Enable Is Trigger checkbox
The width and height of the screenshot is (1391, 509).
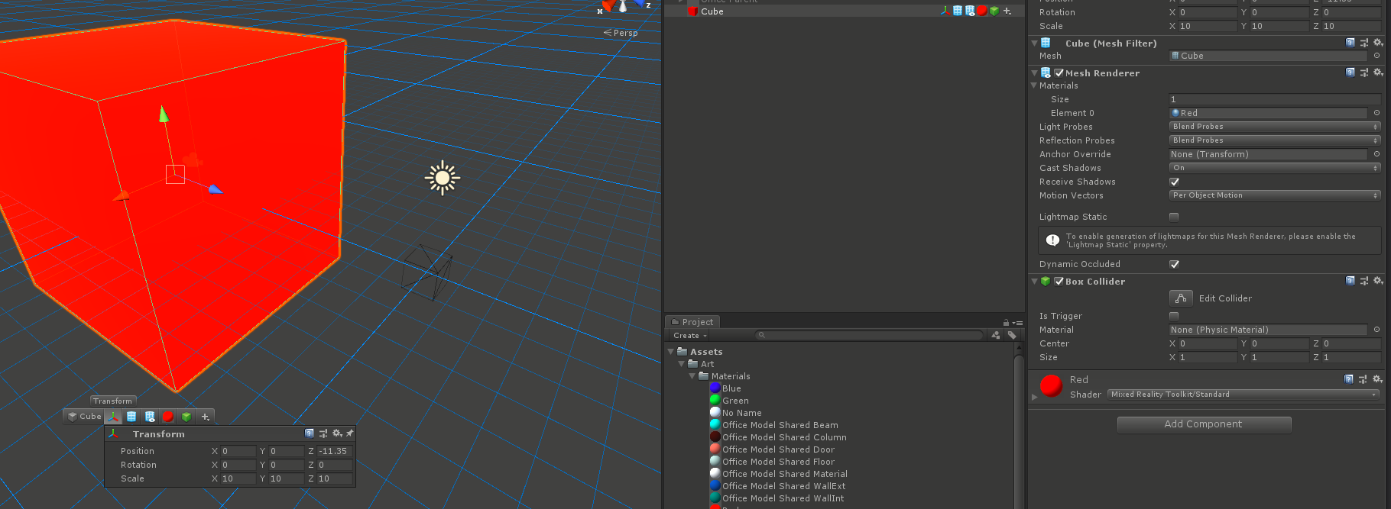point(1174,316)
